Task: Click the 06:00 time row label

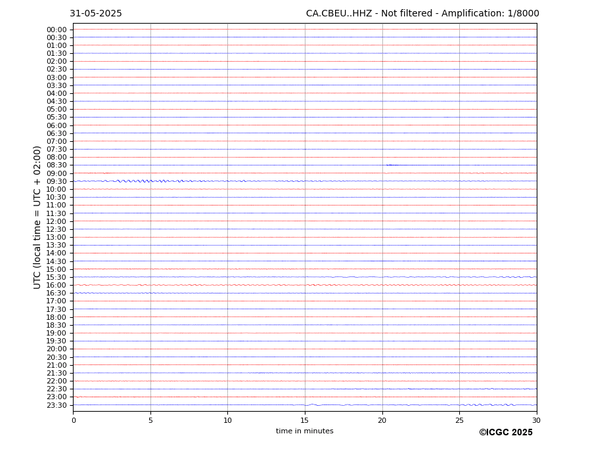Action: 56,125
